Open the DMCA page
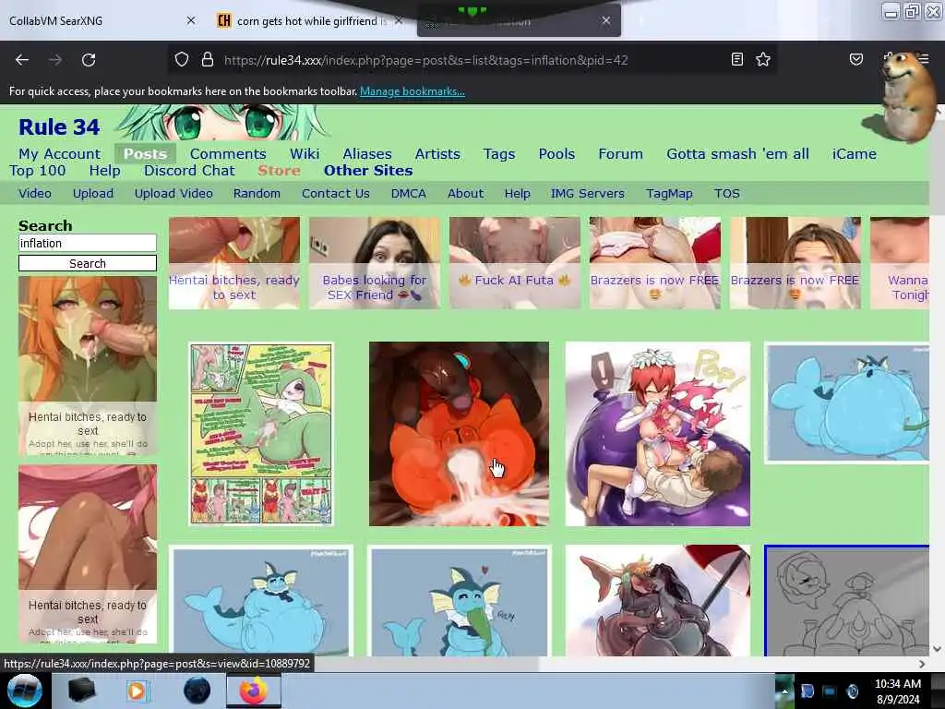Screen dimensions: 945x709 click(409, 193)
